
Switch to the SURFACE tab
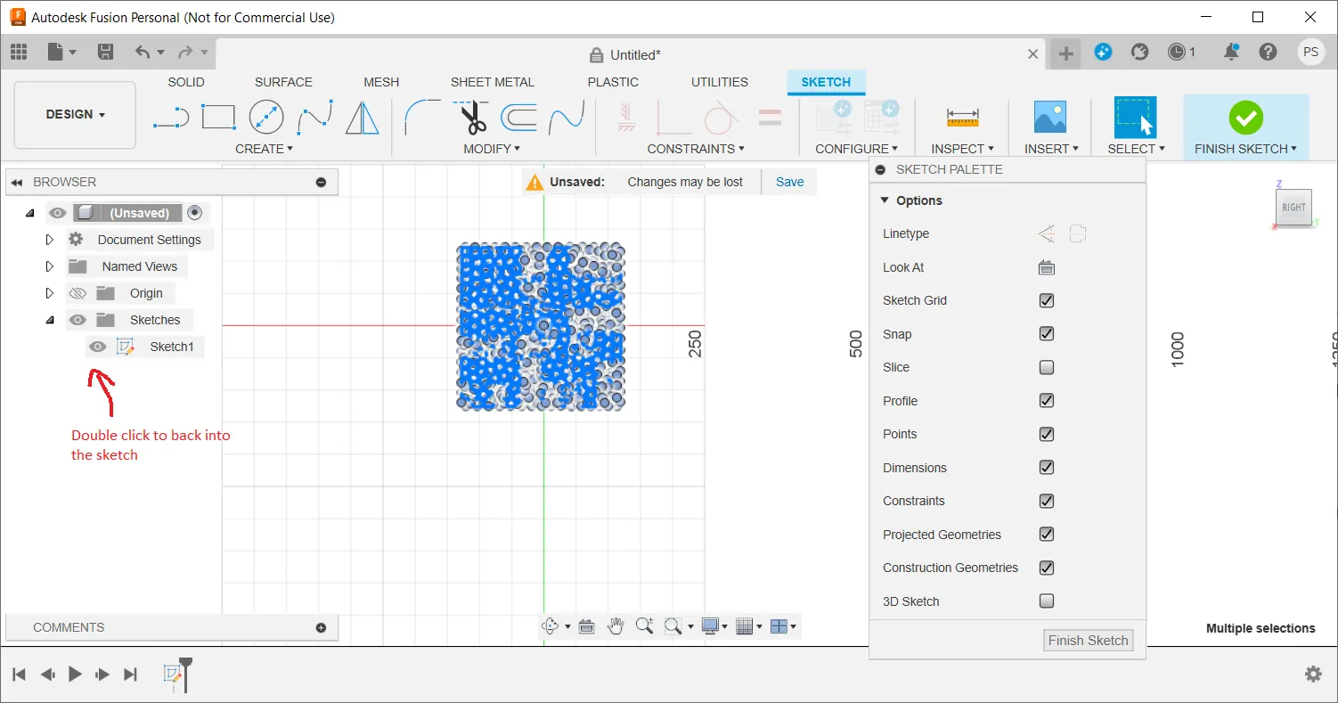point(283,82)
